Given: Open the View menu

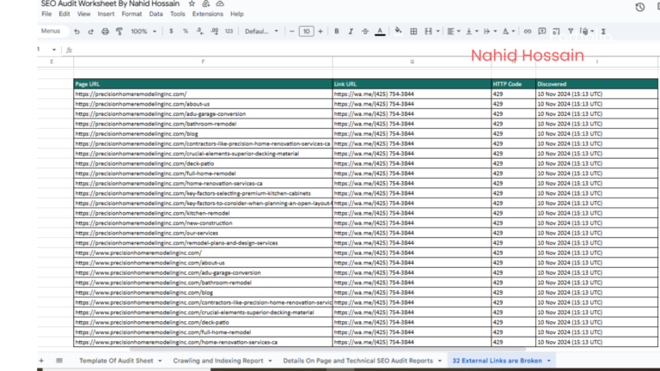Looking at the screenshot, I should (83, 14).
